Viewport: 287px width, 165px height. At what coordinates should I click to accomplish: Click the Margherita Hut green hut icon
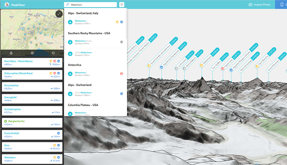tap(5, 121)
